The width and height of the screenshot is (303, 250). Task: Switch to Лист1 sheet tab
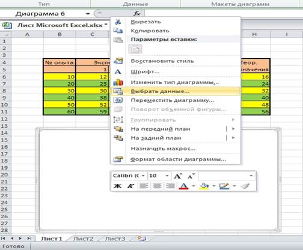pos(52,239)
